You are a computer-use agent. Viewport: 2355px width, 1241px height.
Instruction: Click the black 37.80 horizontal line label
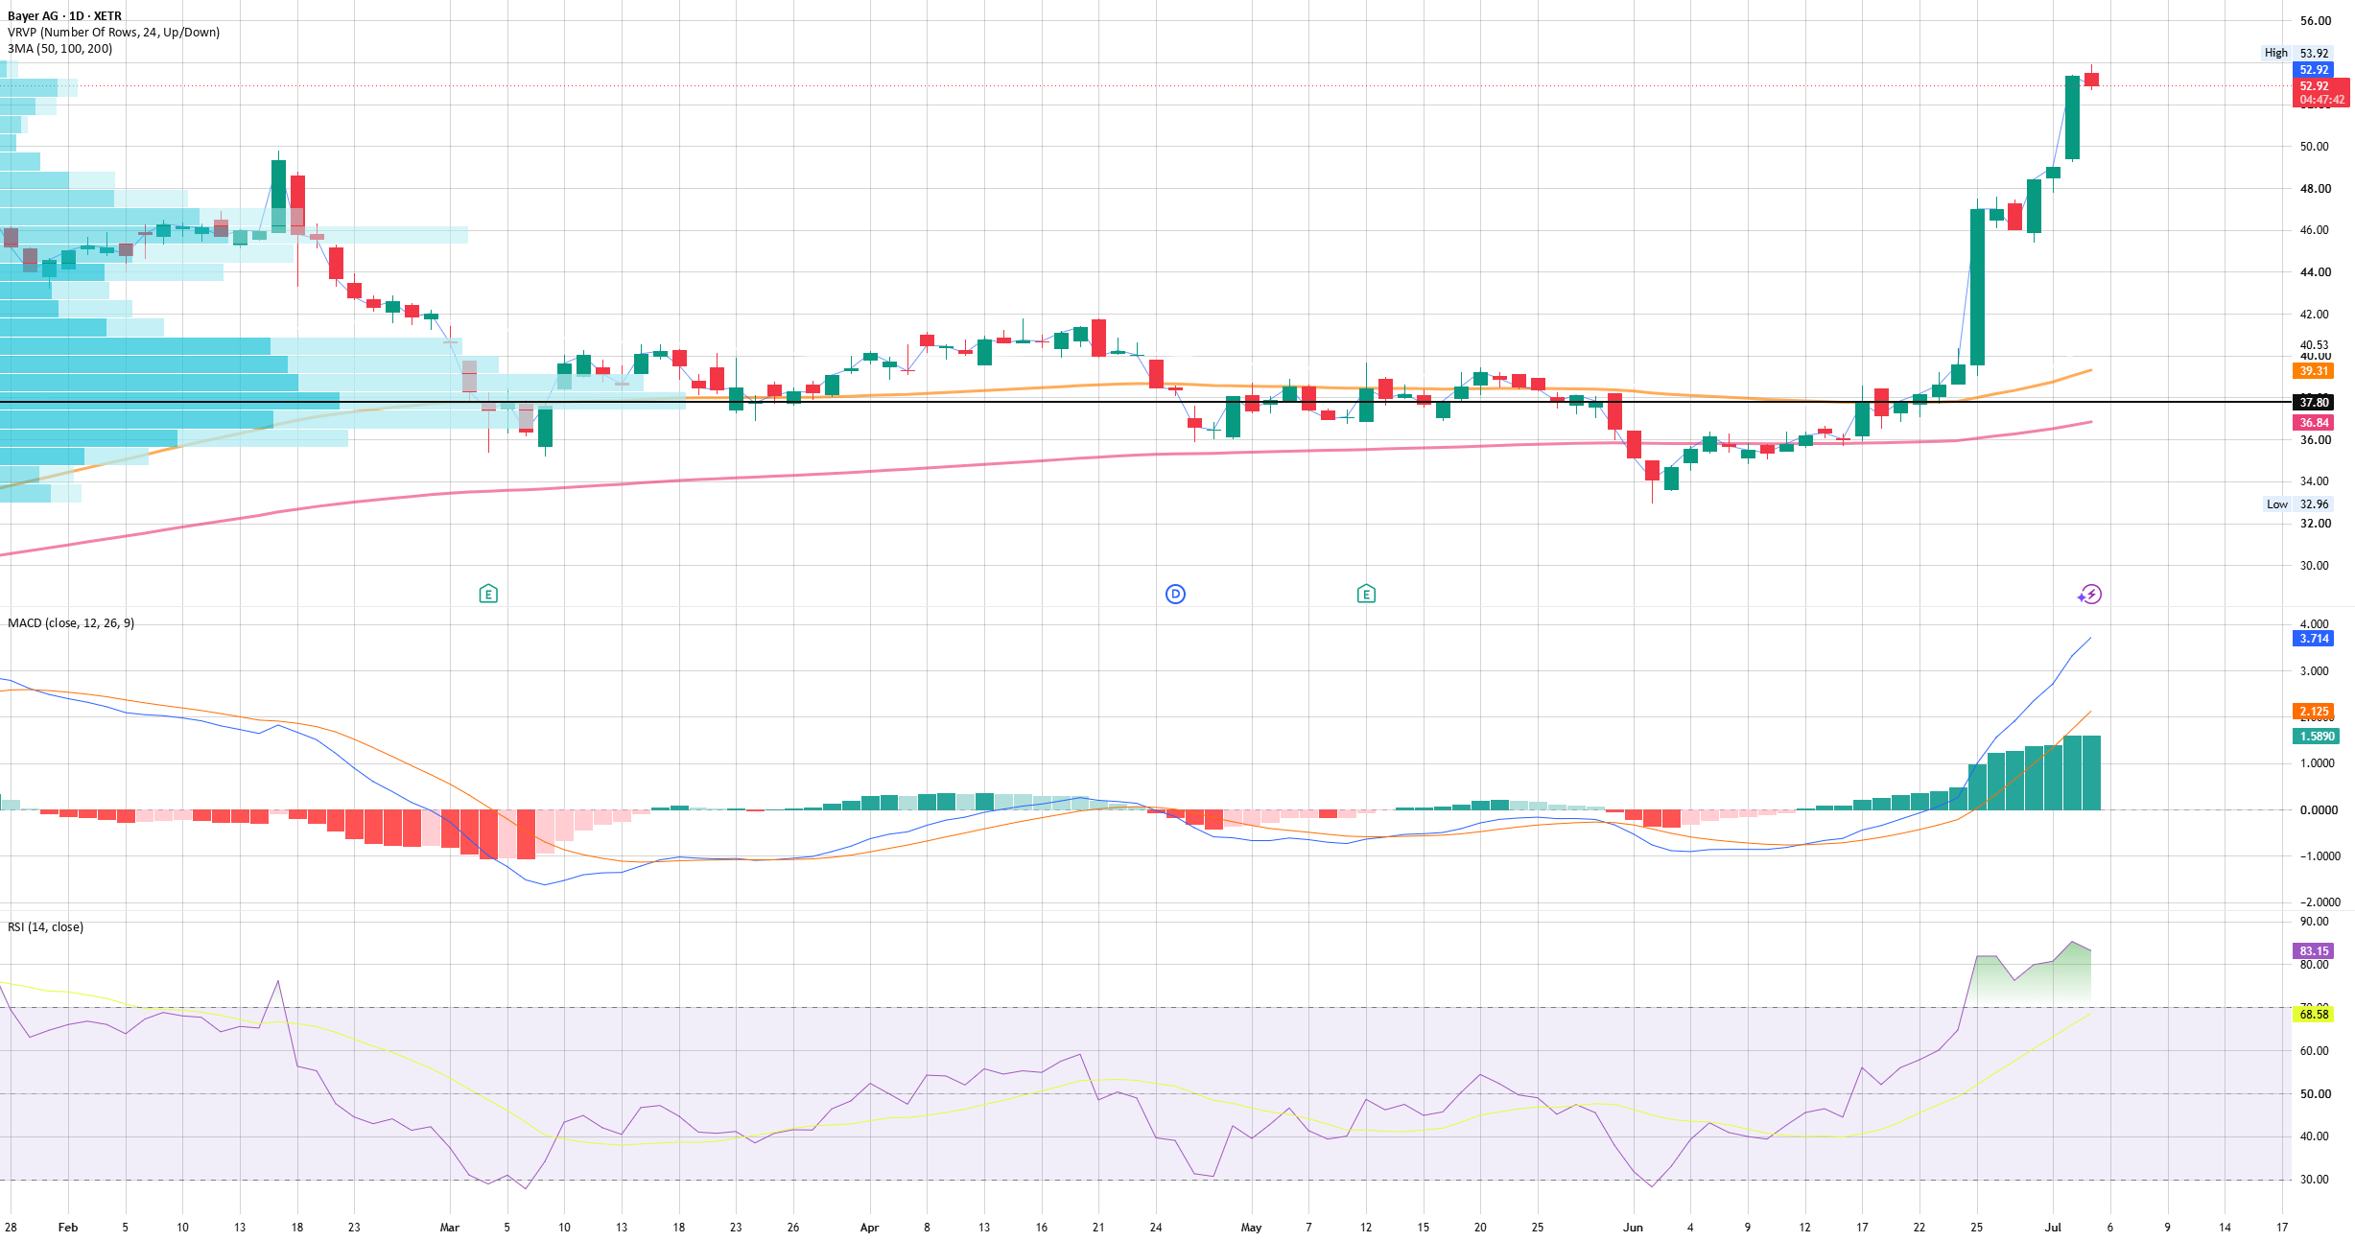(x=2313, y=403)
